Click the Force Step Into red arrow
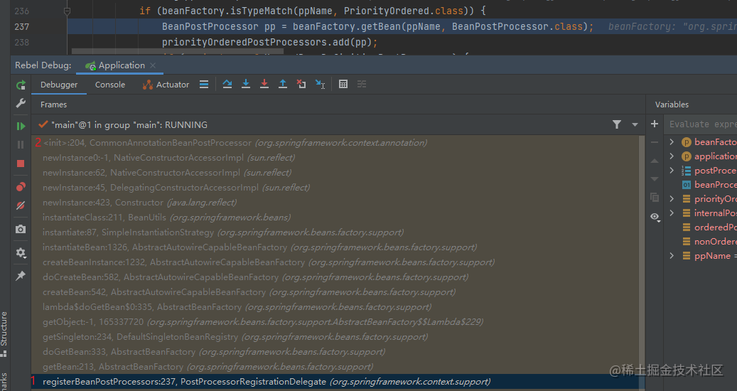Image resolution: width=737 pixels, height=391 pixels. (264, 84)
